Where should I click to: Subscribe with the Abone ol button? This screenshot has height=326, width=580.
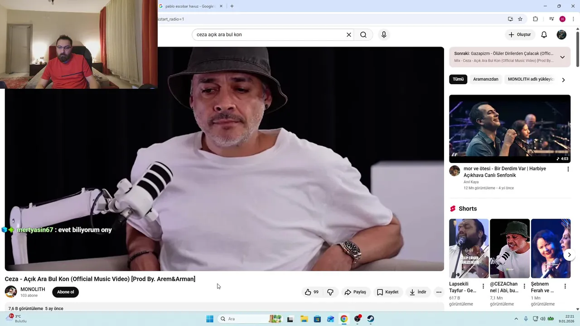coord(65,292)
